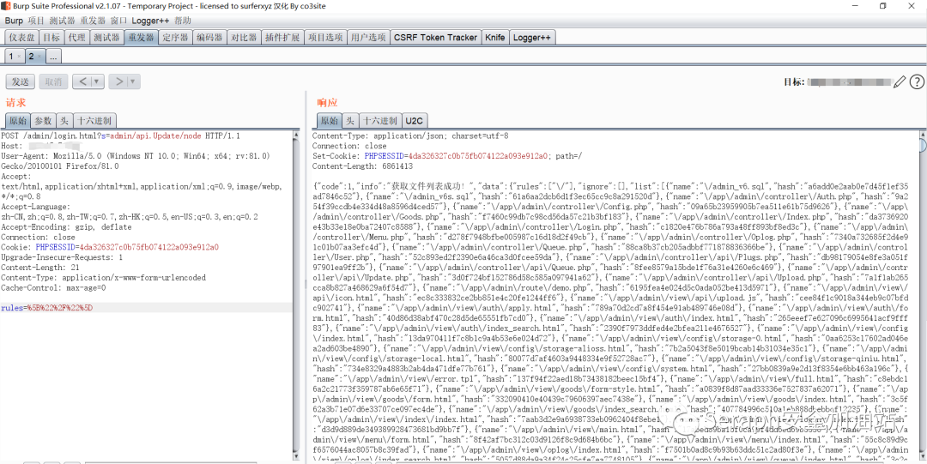This screenshot has height=464, width=927.
Task: Open the history dropdown beside the back arrow
Action: tap(96, 81)
